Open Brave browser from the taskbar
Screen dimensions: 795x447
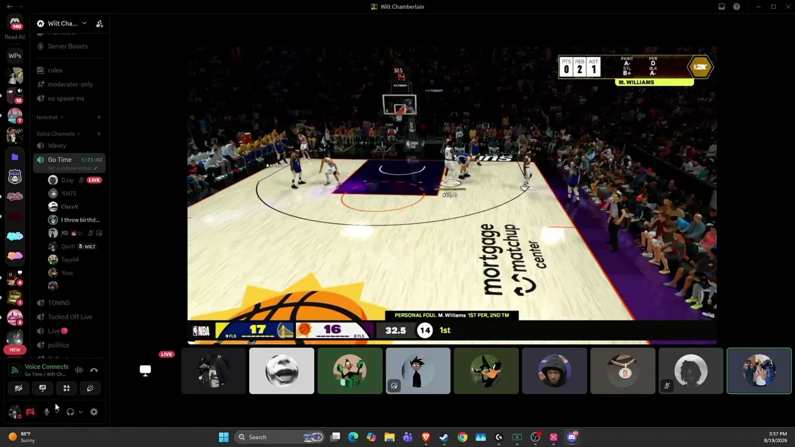click(x=426, y=437)
